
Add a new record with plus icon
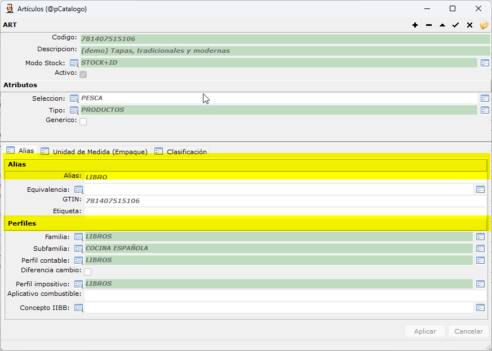[415, 25]
